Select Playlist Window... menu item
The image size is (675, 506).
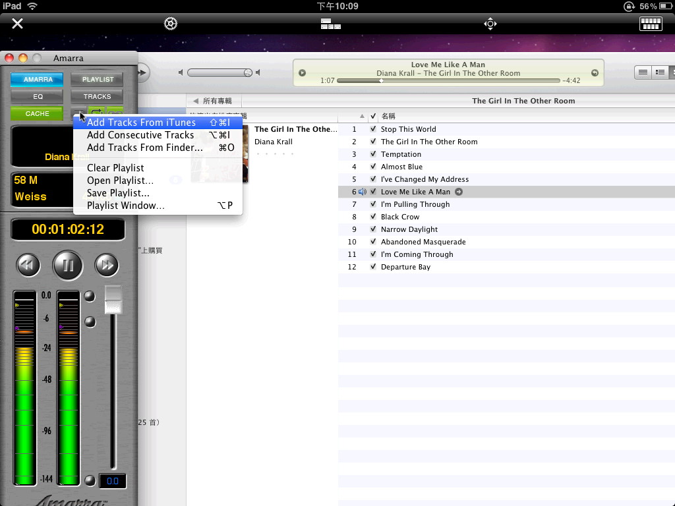(158, 206)
